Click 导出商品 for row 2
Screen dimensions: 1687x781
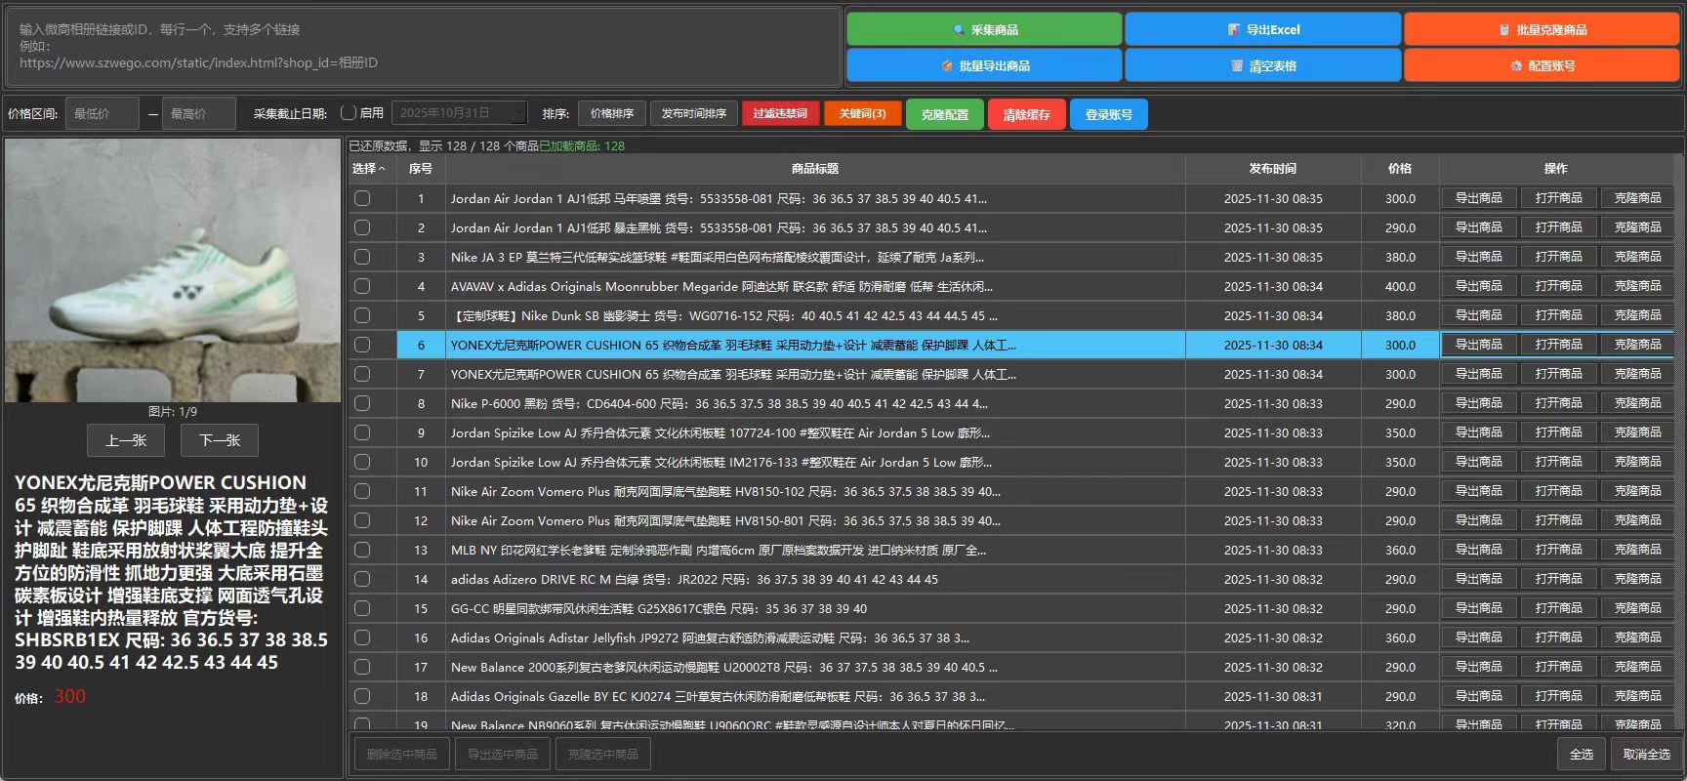click(1479, 226)
